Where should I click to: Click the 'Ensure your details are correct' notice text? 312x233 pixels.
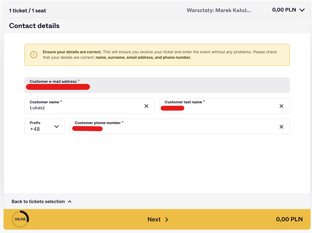[x=160, y=55]
